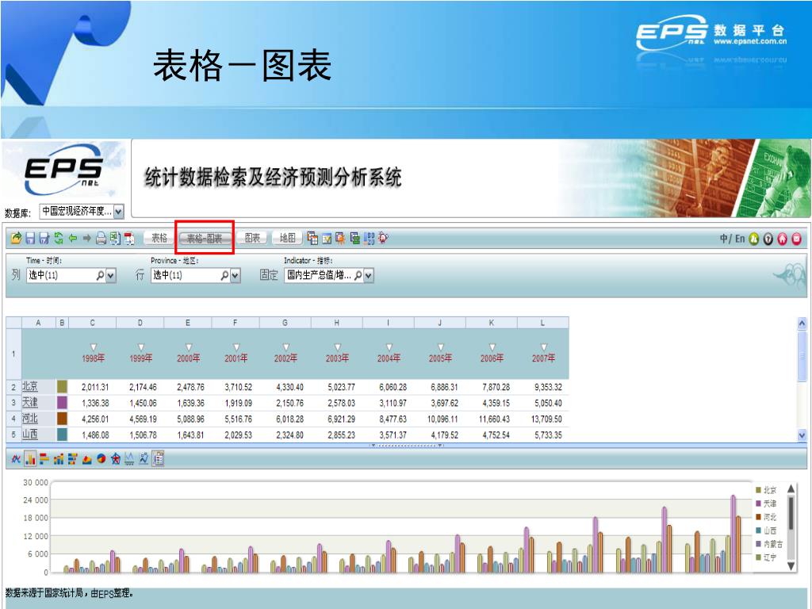Screen dimensions: 812x609
Task: Select the stacked column chart icon
Action: (x=59, y=458)
